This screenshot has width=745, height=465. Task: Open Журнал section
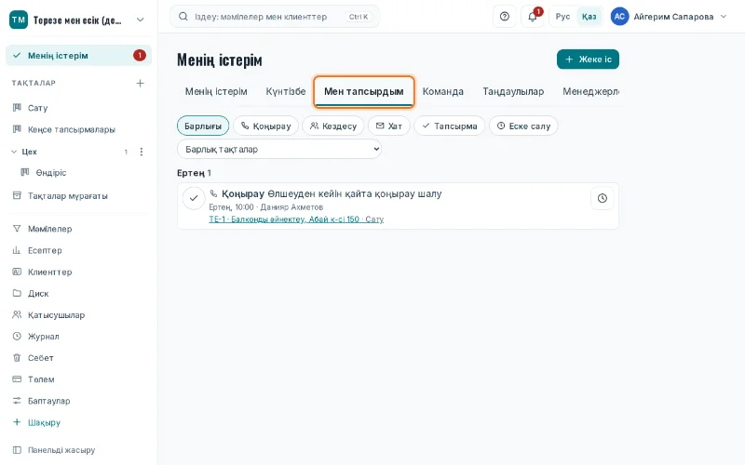pyautogui.click(x=78, y=337)
